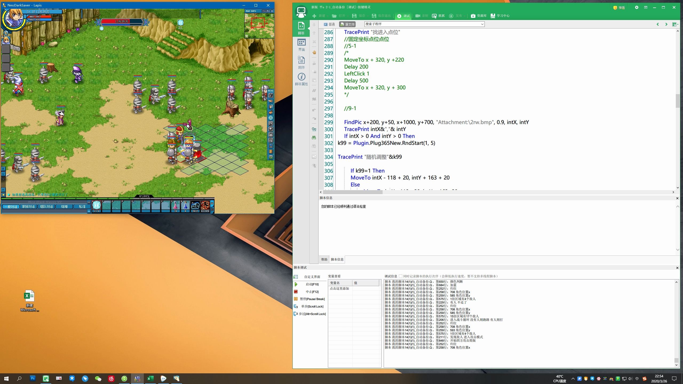Click the settings gear in title bar
The width and height of the screenshot is (683, 384).
click(x=637, y=7)
